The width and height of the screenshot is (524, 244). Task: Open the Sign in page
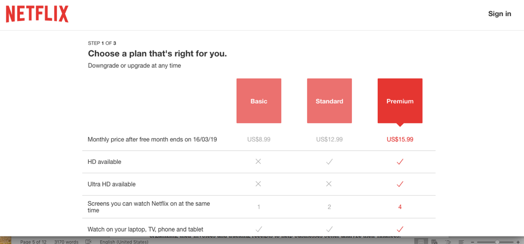(499, 14)
